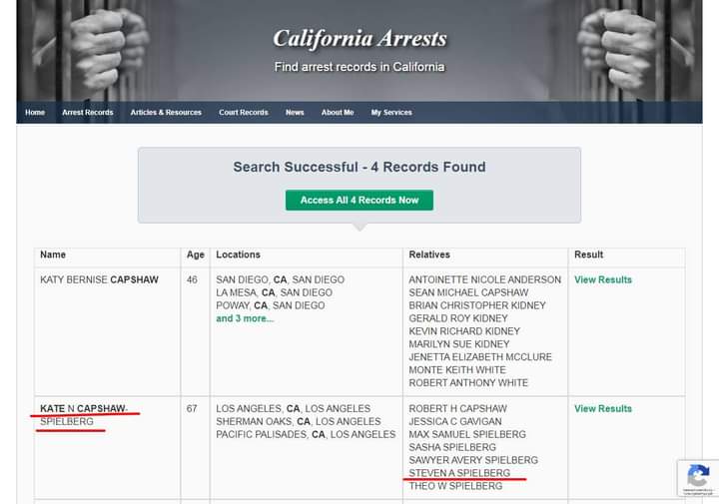719x504 pixels.
Task: Click the Relatives column header
Action: pyautogui.click(x=429, y=255)
